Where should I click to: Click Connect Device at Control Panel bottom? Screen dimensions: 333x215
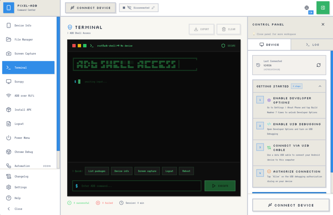coord(291,205)
